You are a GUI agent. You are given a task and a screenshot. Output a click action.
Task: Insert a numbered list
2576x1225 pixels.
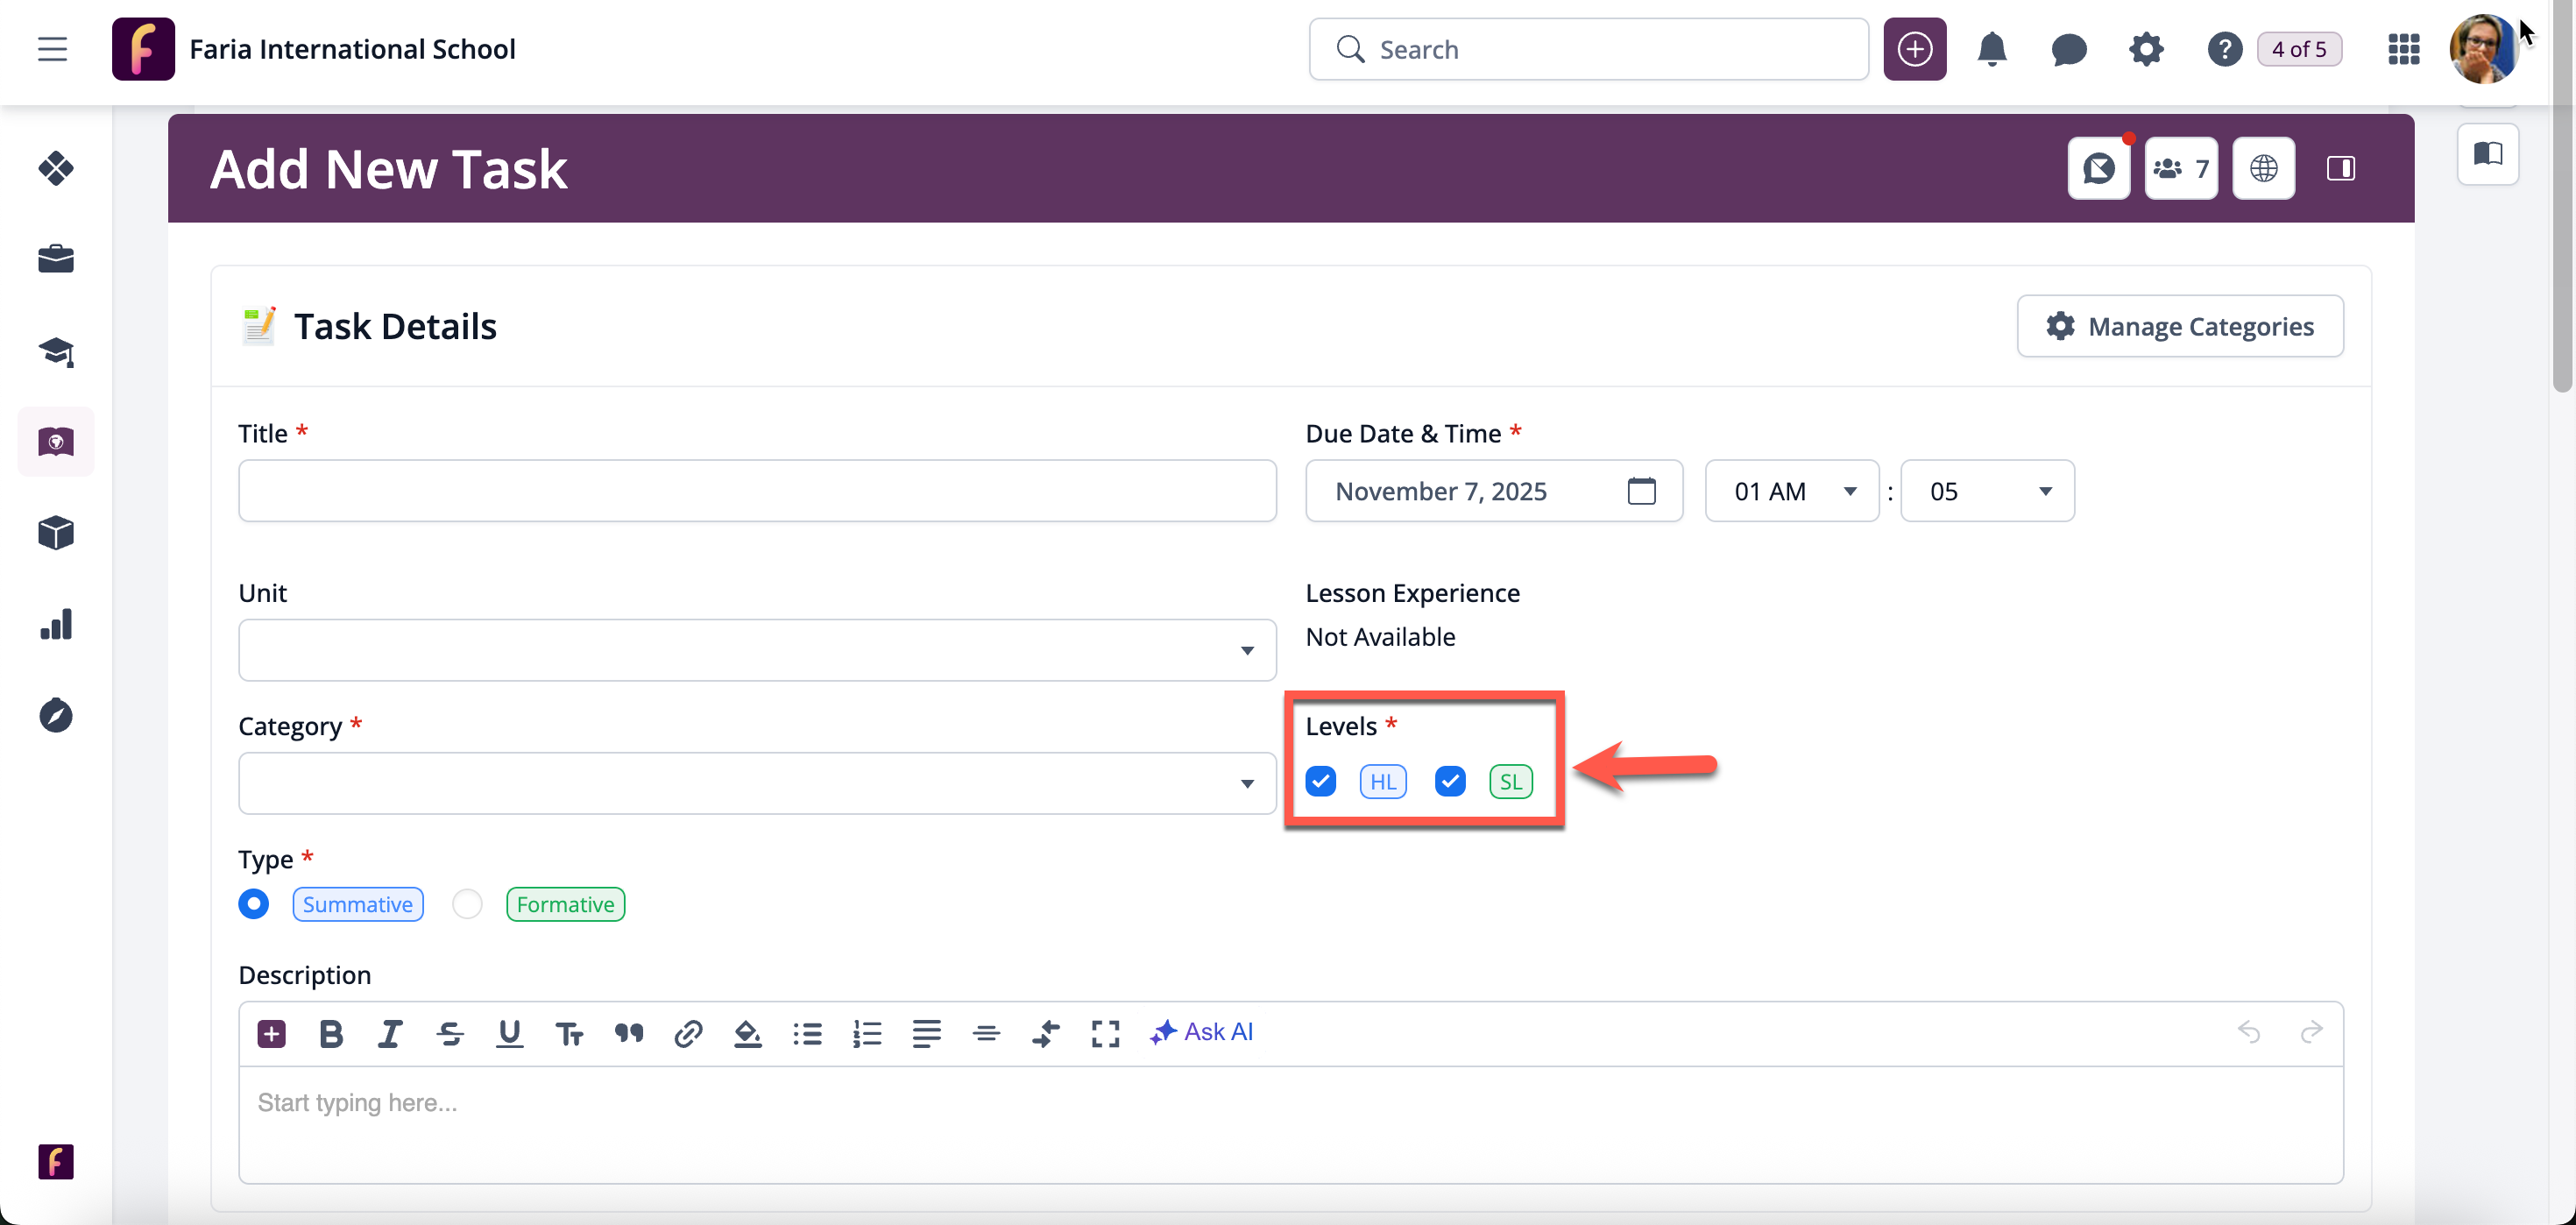pos(867,1033)
